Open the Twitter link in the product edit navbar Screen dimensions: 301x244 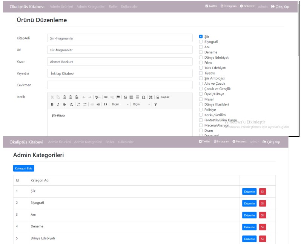211,6
